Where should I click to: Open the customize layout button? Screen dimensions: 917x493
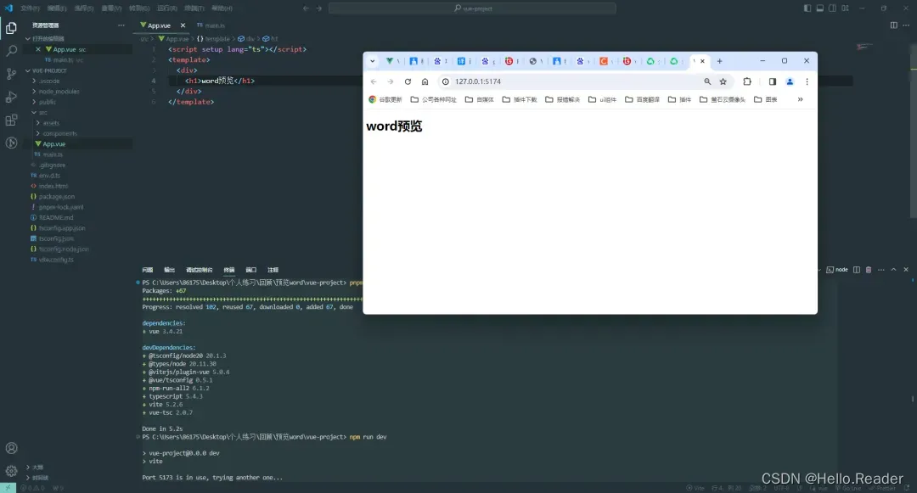point(845,8)
